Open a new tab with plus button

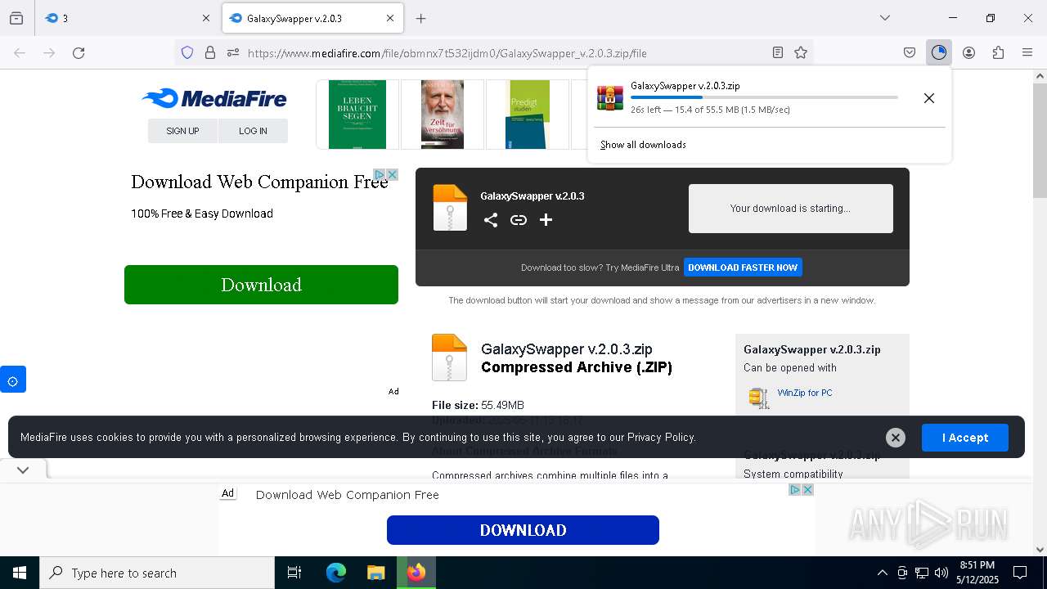420,18
